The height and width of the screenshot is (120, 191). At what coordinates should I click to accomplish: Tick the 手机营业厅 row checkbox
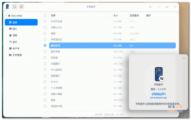pos(45,39)
